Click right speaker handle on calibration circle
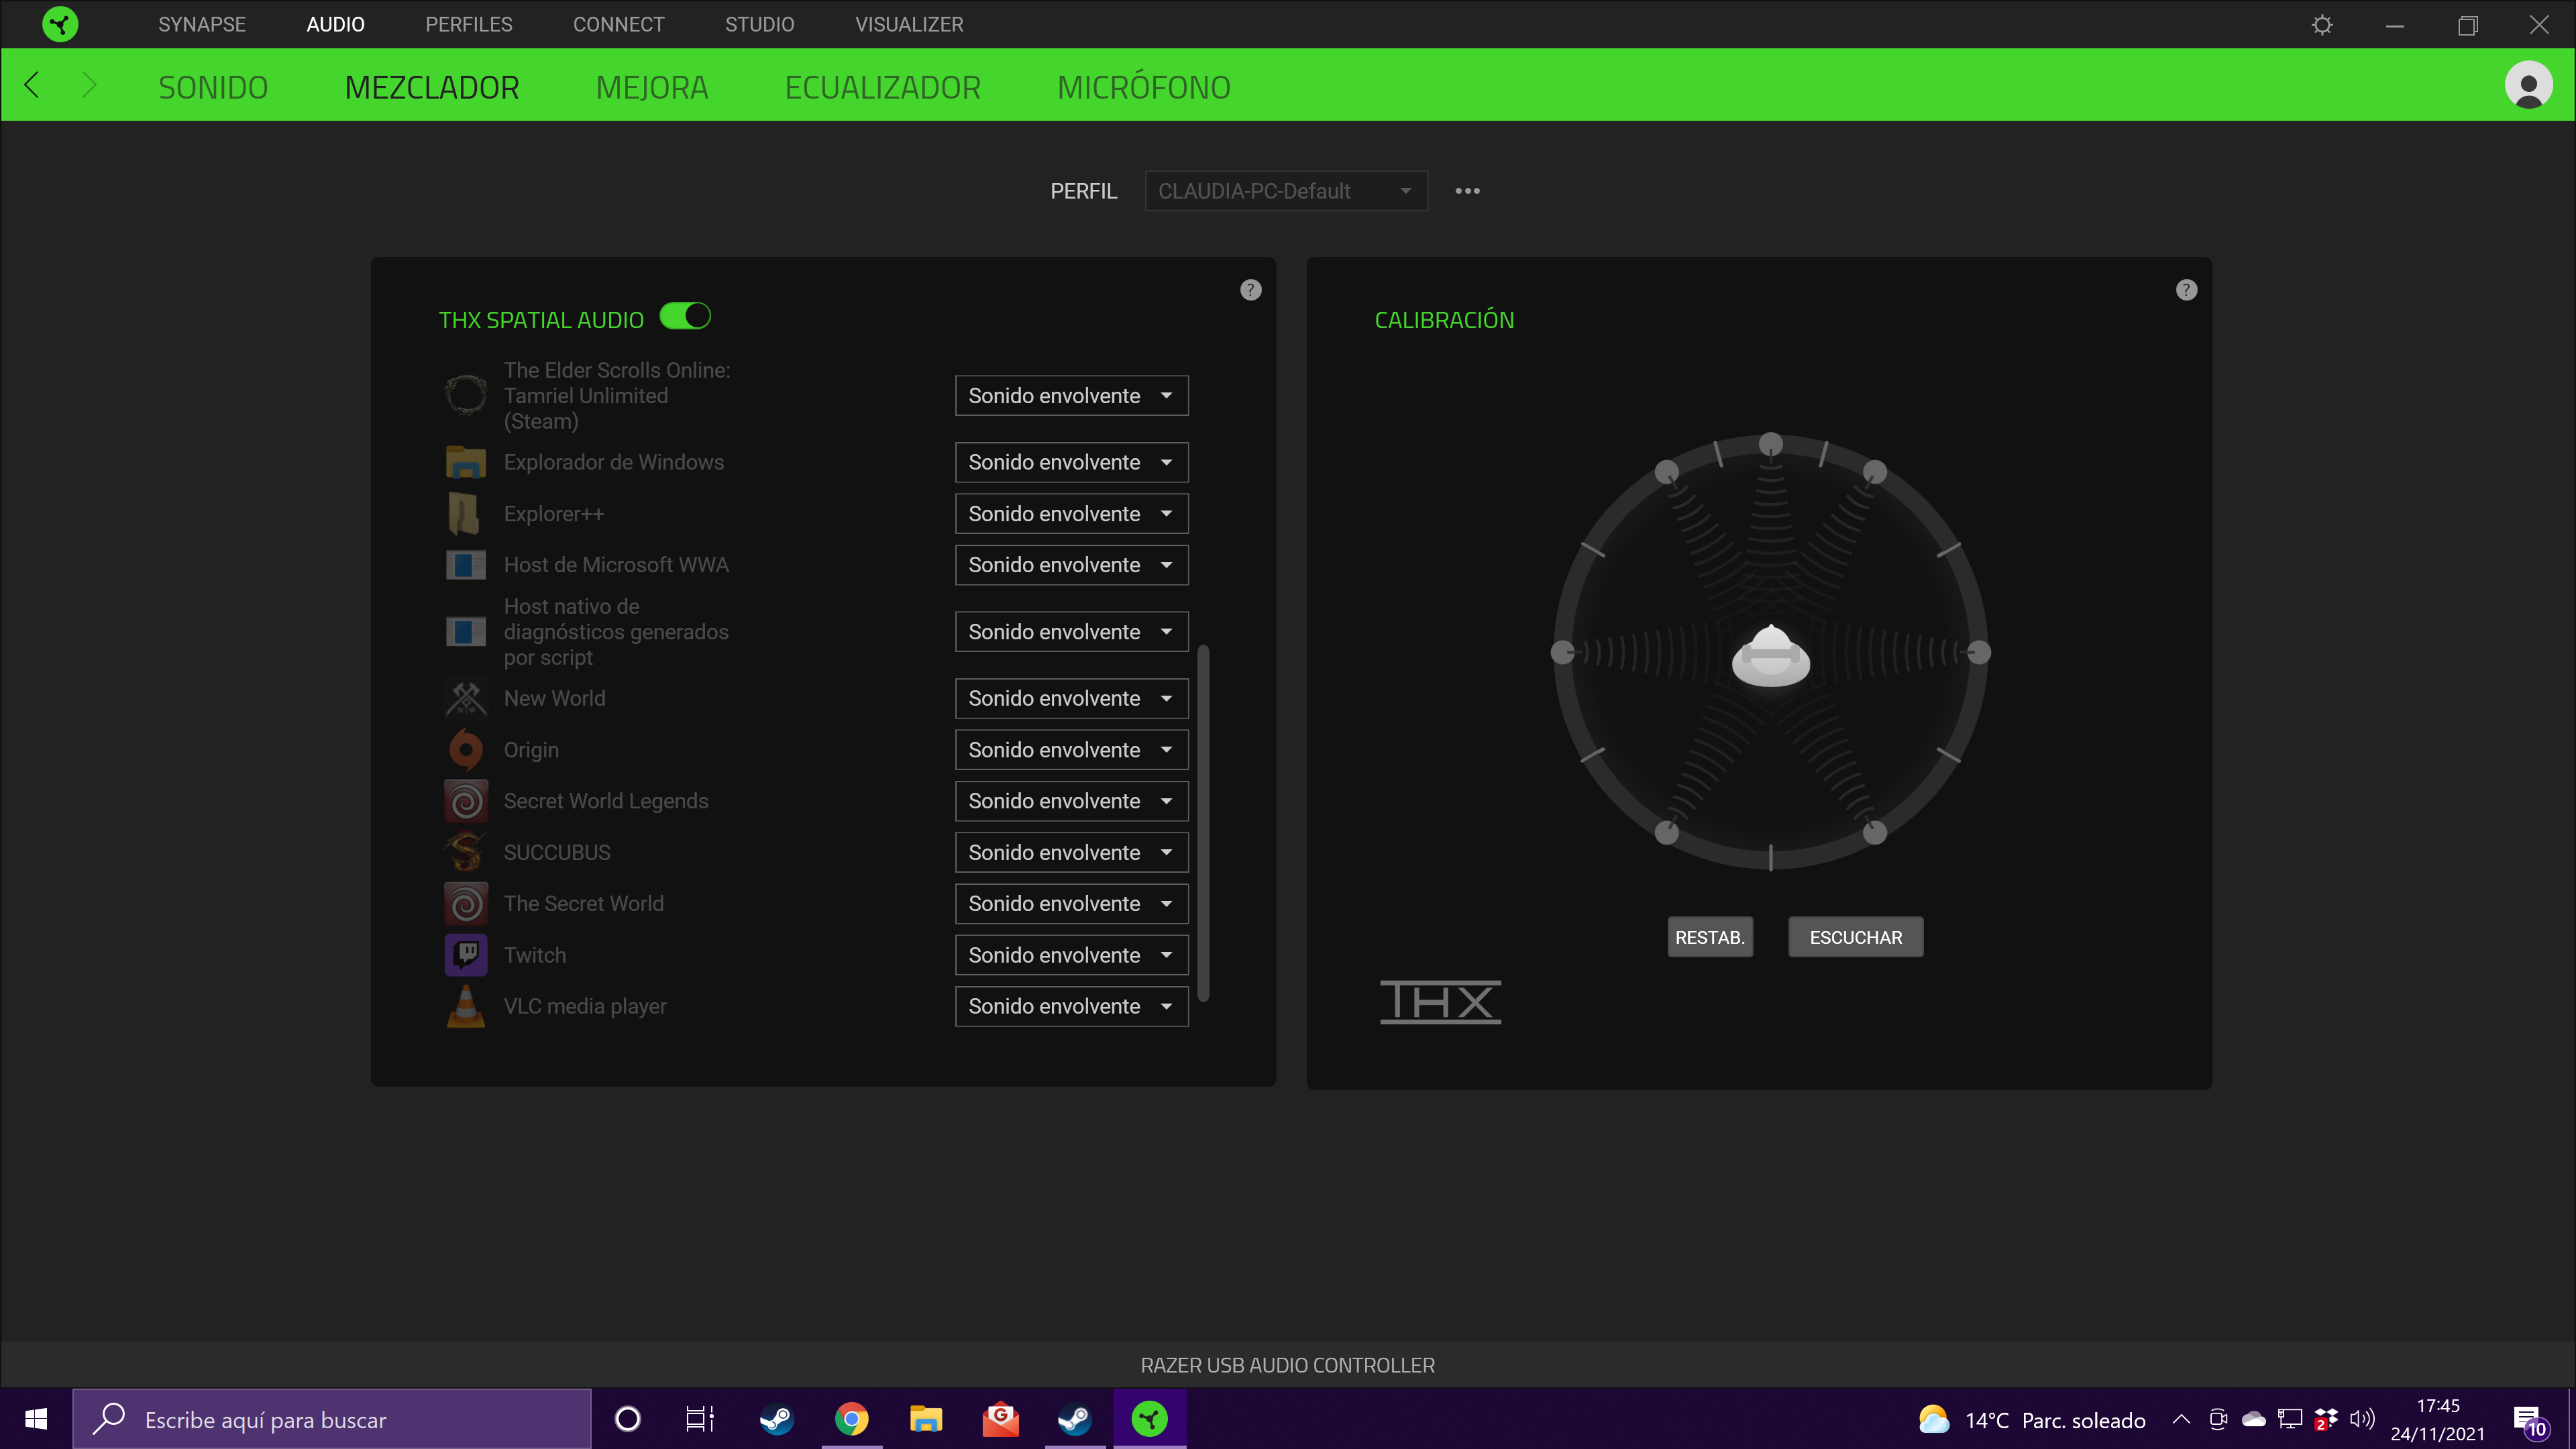Viewport: 2576px width, 1449px height. [1979, 653]
